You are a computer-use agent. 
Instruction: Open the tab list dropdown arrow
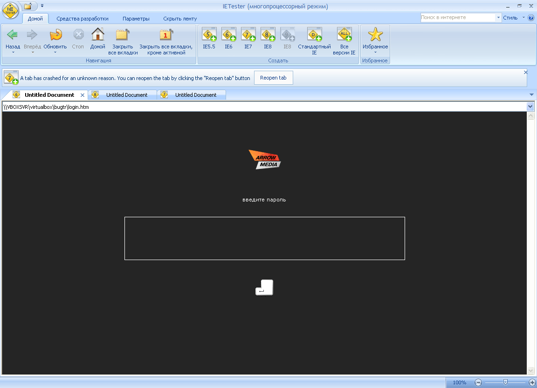(x=531, y=95)
